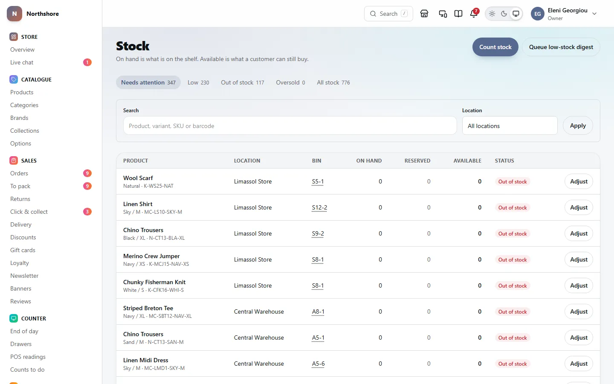Image resolution: width=614 pixels, height=384 pixels.
Task: Adjust stock for Linen Midi Dress
Action: [x=579, y=364]
